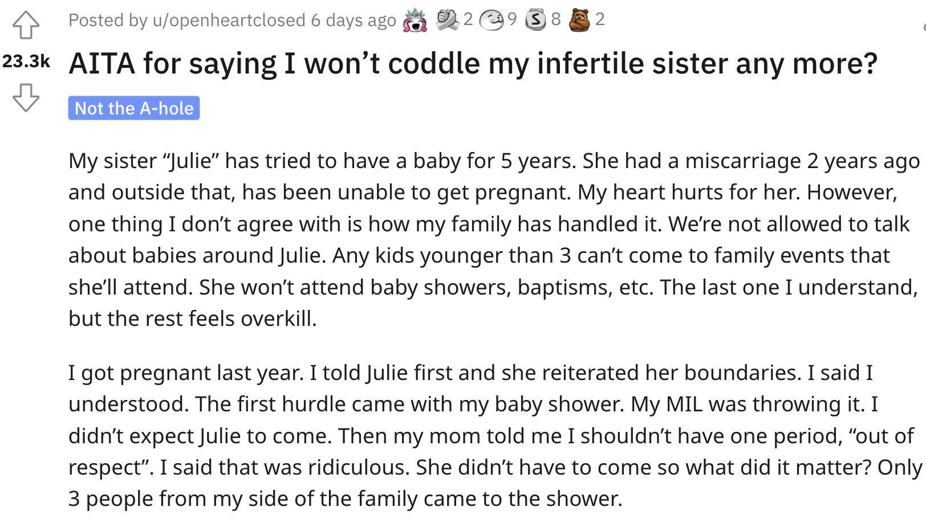The height and width of the screenshot is (531, 926).
Task: Select the paragraph starting 'I got pregnant'
Action: click(x=496, y=436)
